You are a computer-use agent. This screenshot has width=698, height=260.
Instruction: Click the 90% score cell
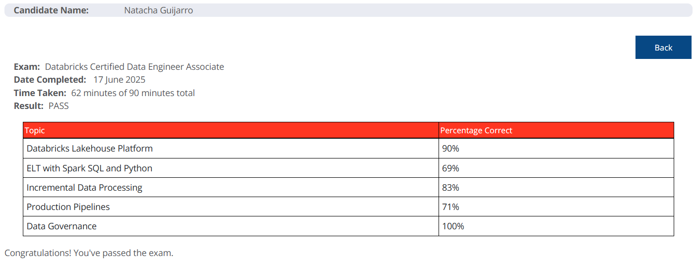pyautogui.click(x=556, y=149)
